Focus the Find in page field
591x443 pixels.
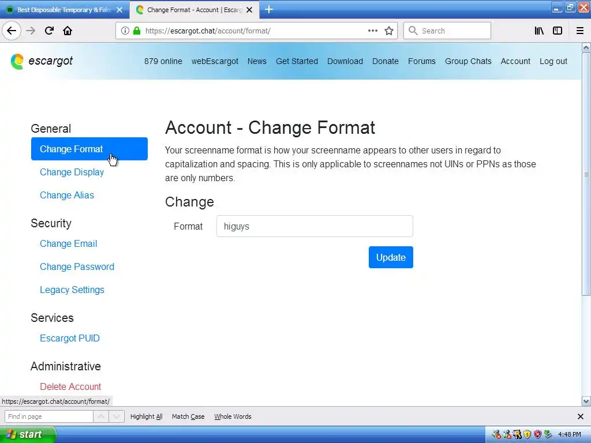[x=49, y=416]
